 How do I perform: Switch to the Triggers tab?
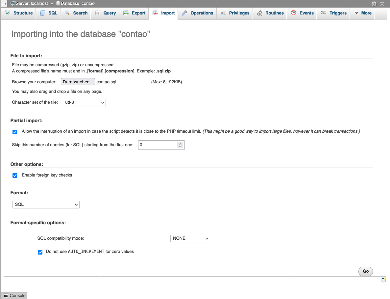pos(334,13)
